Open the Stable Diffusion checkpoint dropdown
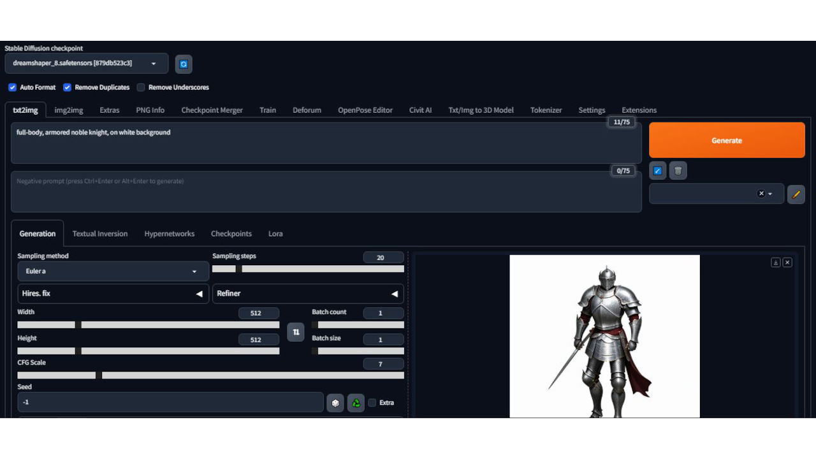Viewport: 816px width, 459px height. pyautogui.click(x=86, y=64)
